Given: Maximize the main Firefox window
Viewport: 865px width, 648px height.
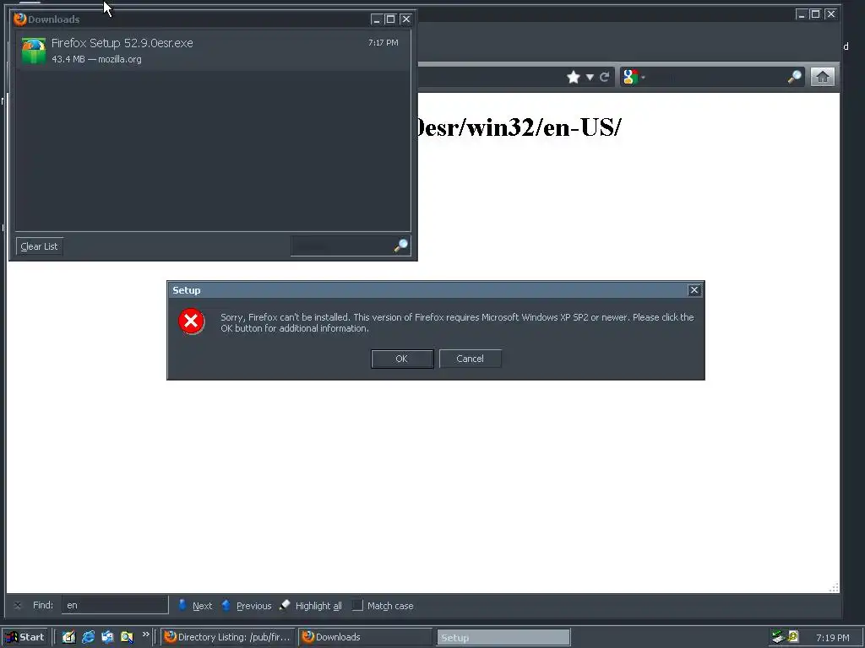Looking at the screenshot, I should pos(815,14).
